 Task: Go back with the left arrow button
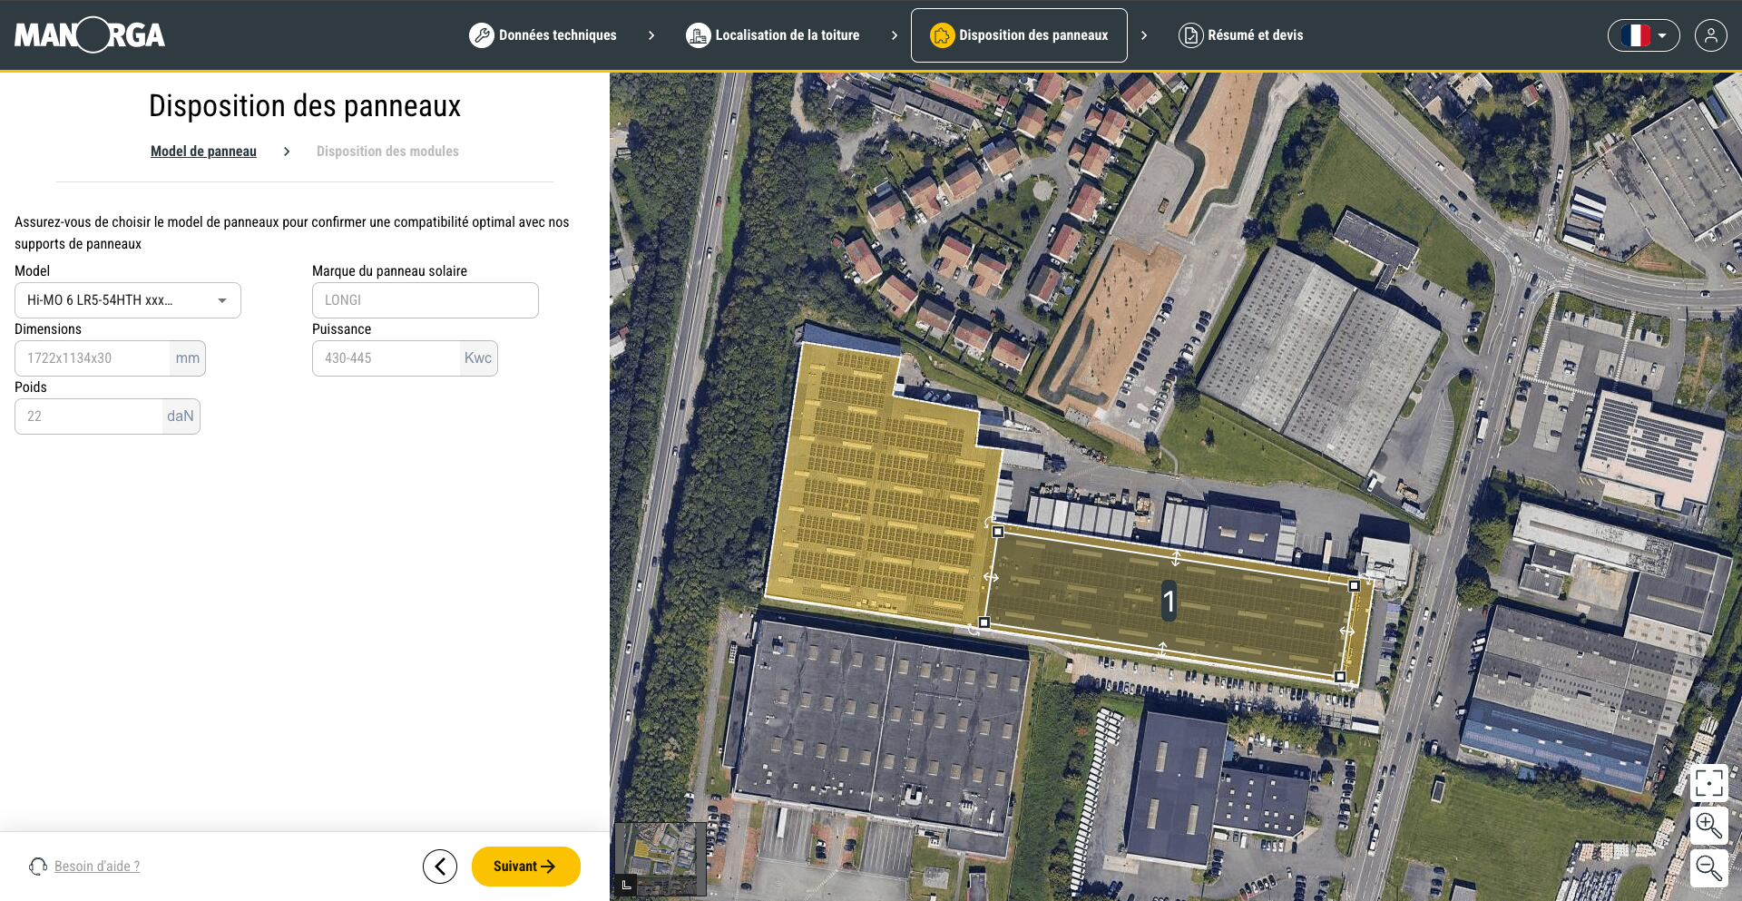(x=440, y=867)
